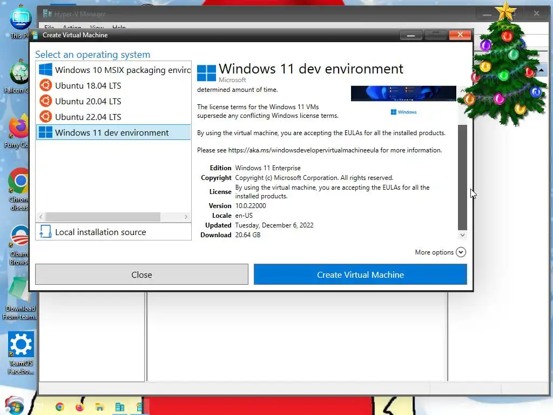Launch Chrome from the taskbar

click(x=60, y=407)
